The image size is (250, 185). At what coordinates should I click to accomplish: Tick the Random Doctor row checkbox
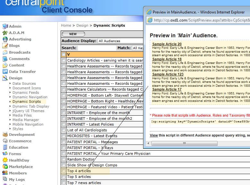[x=64, y=159]
